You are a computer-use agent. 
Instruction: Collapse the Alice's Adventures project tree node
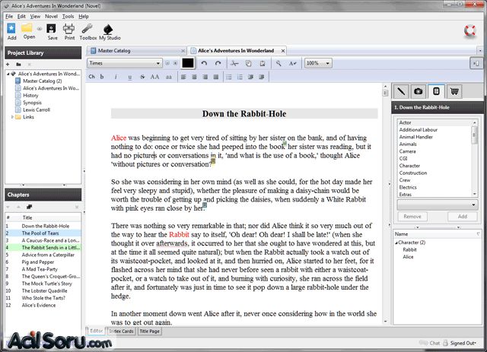(x=8, y=74)
